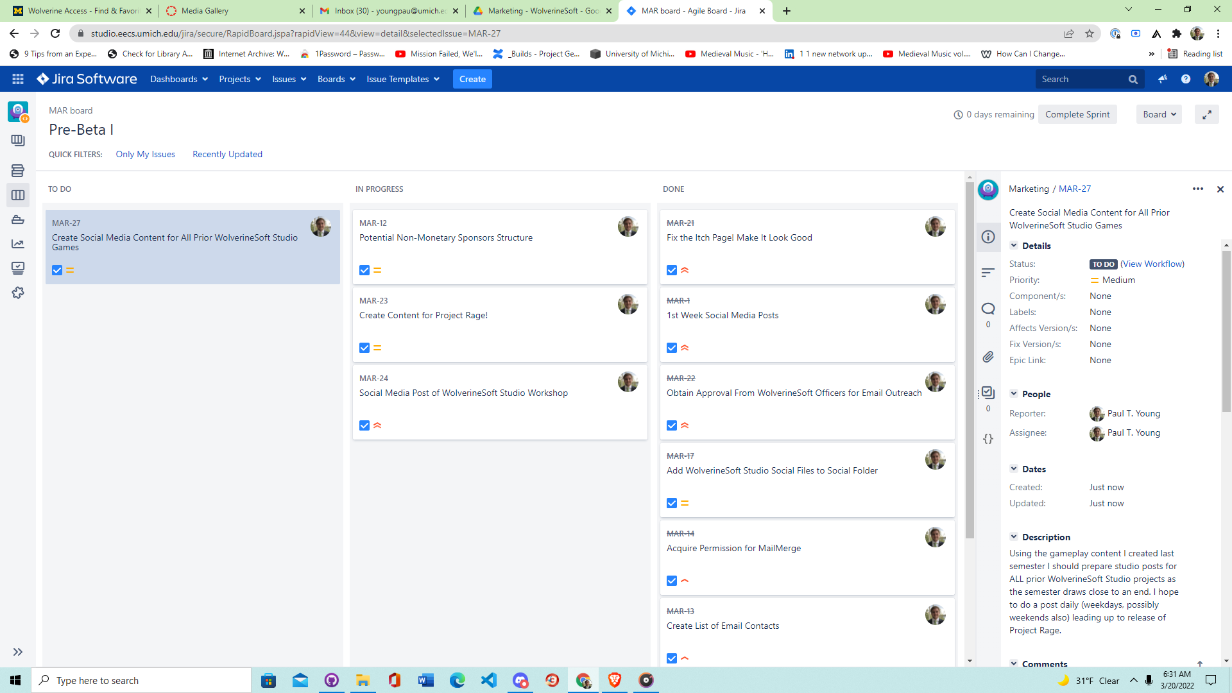Click the Jira Software logo
The width and height of the screenshot is (1232, 693).
[87, 79]
